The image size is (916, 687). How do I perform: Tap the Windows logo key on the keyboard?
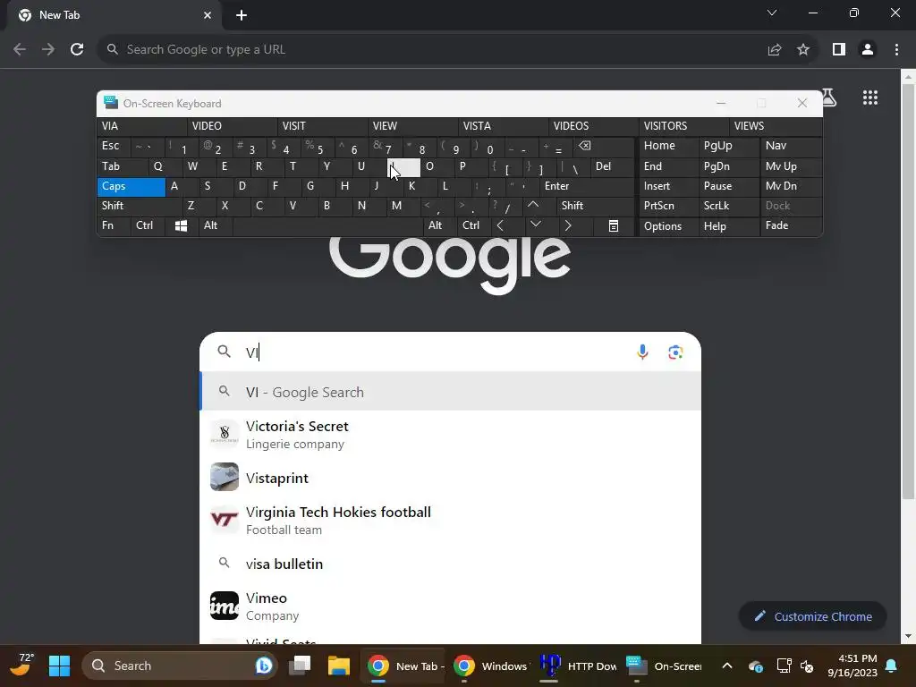click(181, 225)
